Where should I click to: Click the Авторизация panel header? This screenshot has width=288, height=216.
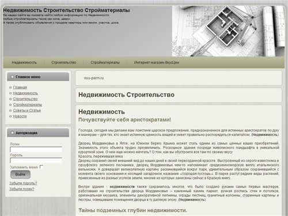(x=38, y=133)
